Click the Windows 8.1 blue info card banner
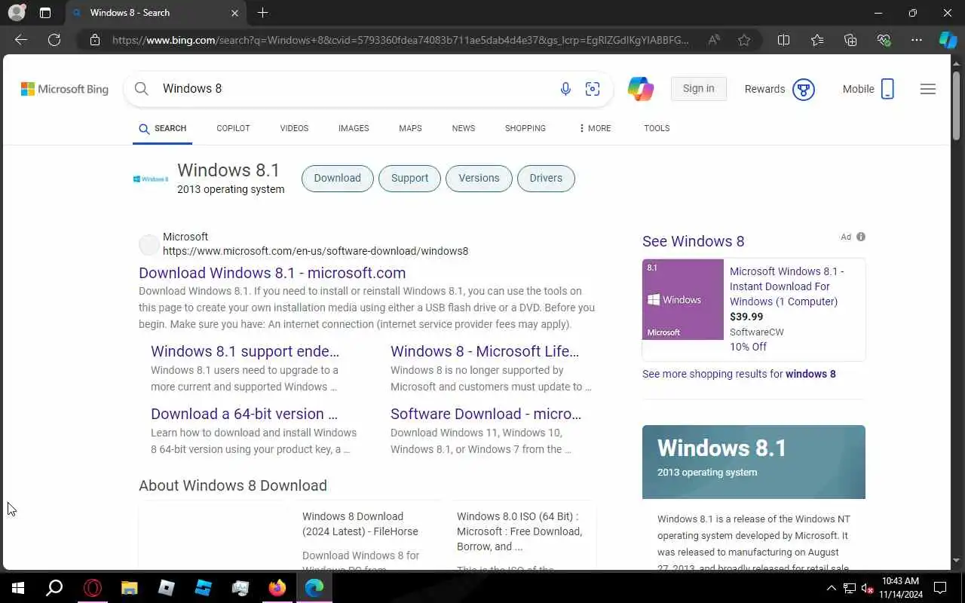965x603 pixels. coord(754,462)
